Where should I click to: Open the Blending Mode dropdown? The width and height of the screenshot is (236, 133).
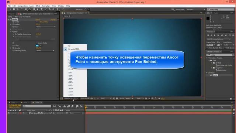45,51
